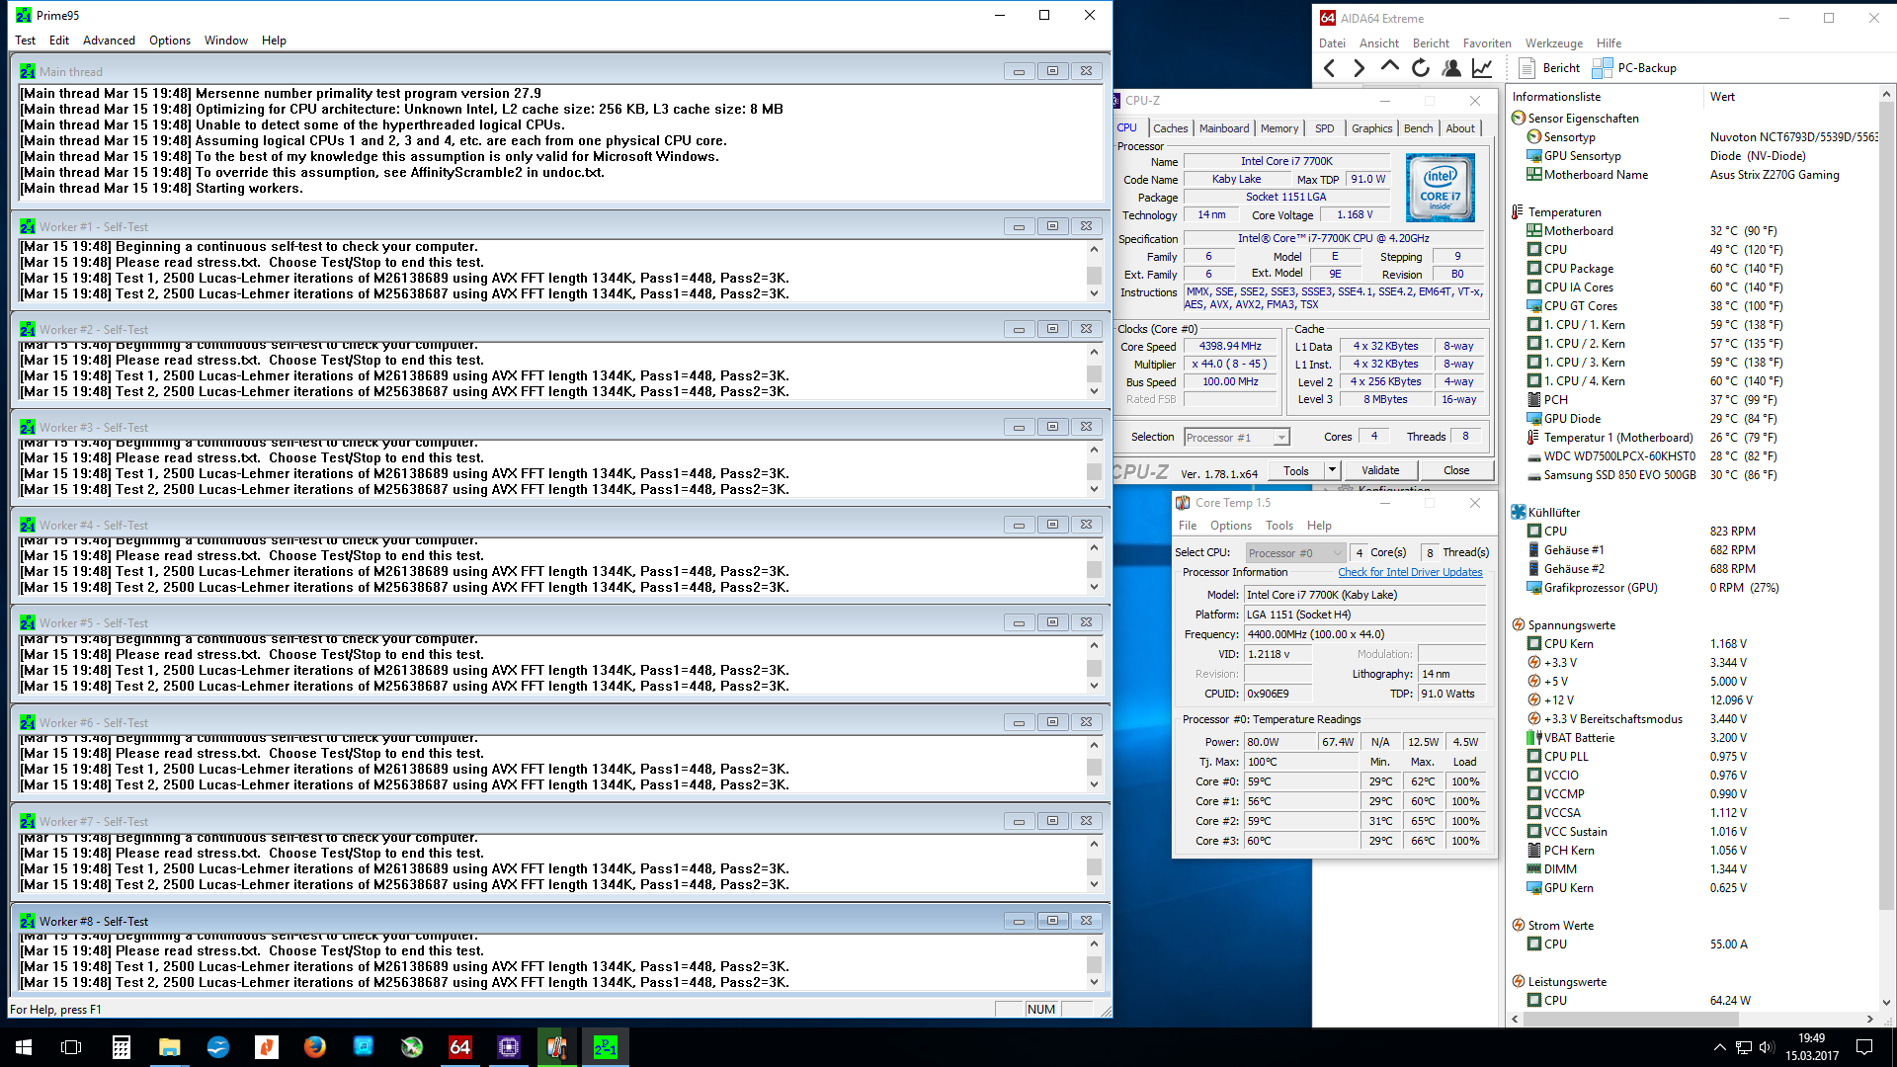Click the AIDA64 up-level arrow icon
This screenshot has width=1897, height=1067.
coord(1389,67)
